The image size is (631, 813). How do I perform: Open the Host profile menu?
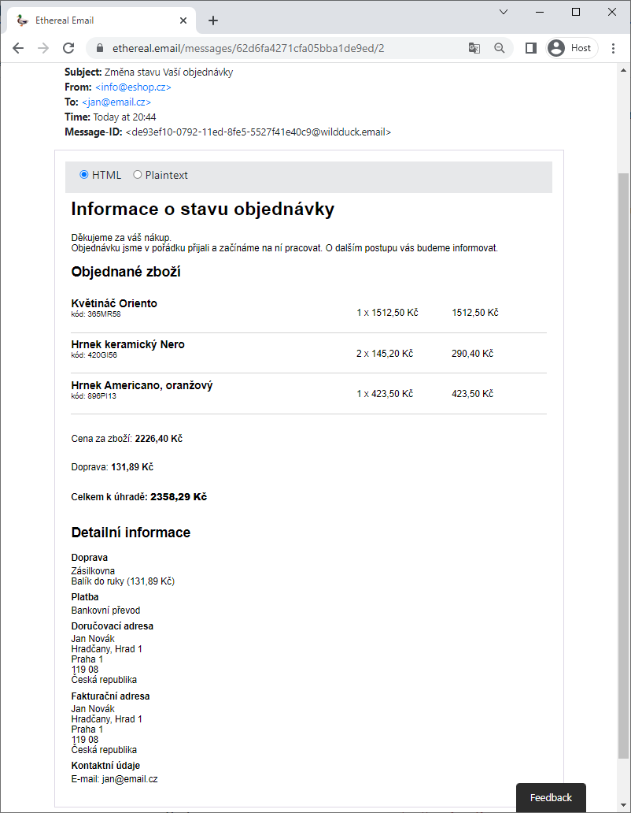[x=571, y=48]
